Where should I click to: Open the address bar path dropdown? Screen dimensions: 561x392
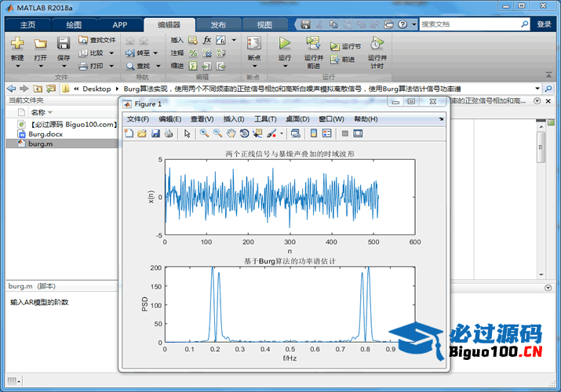tap(537, 89)
